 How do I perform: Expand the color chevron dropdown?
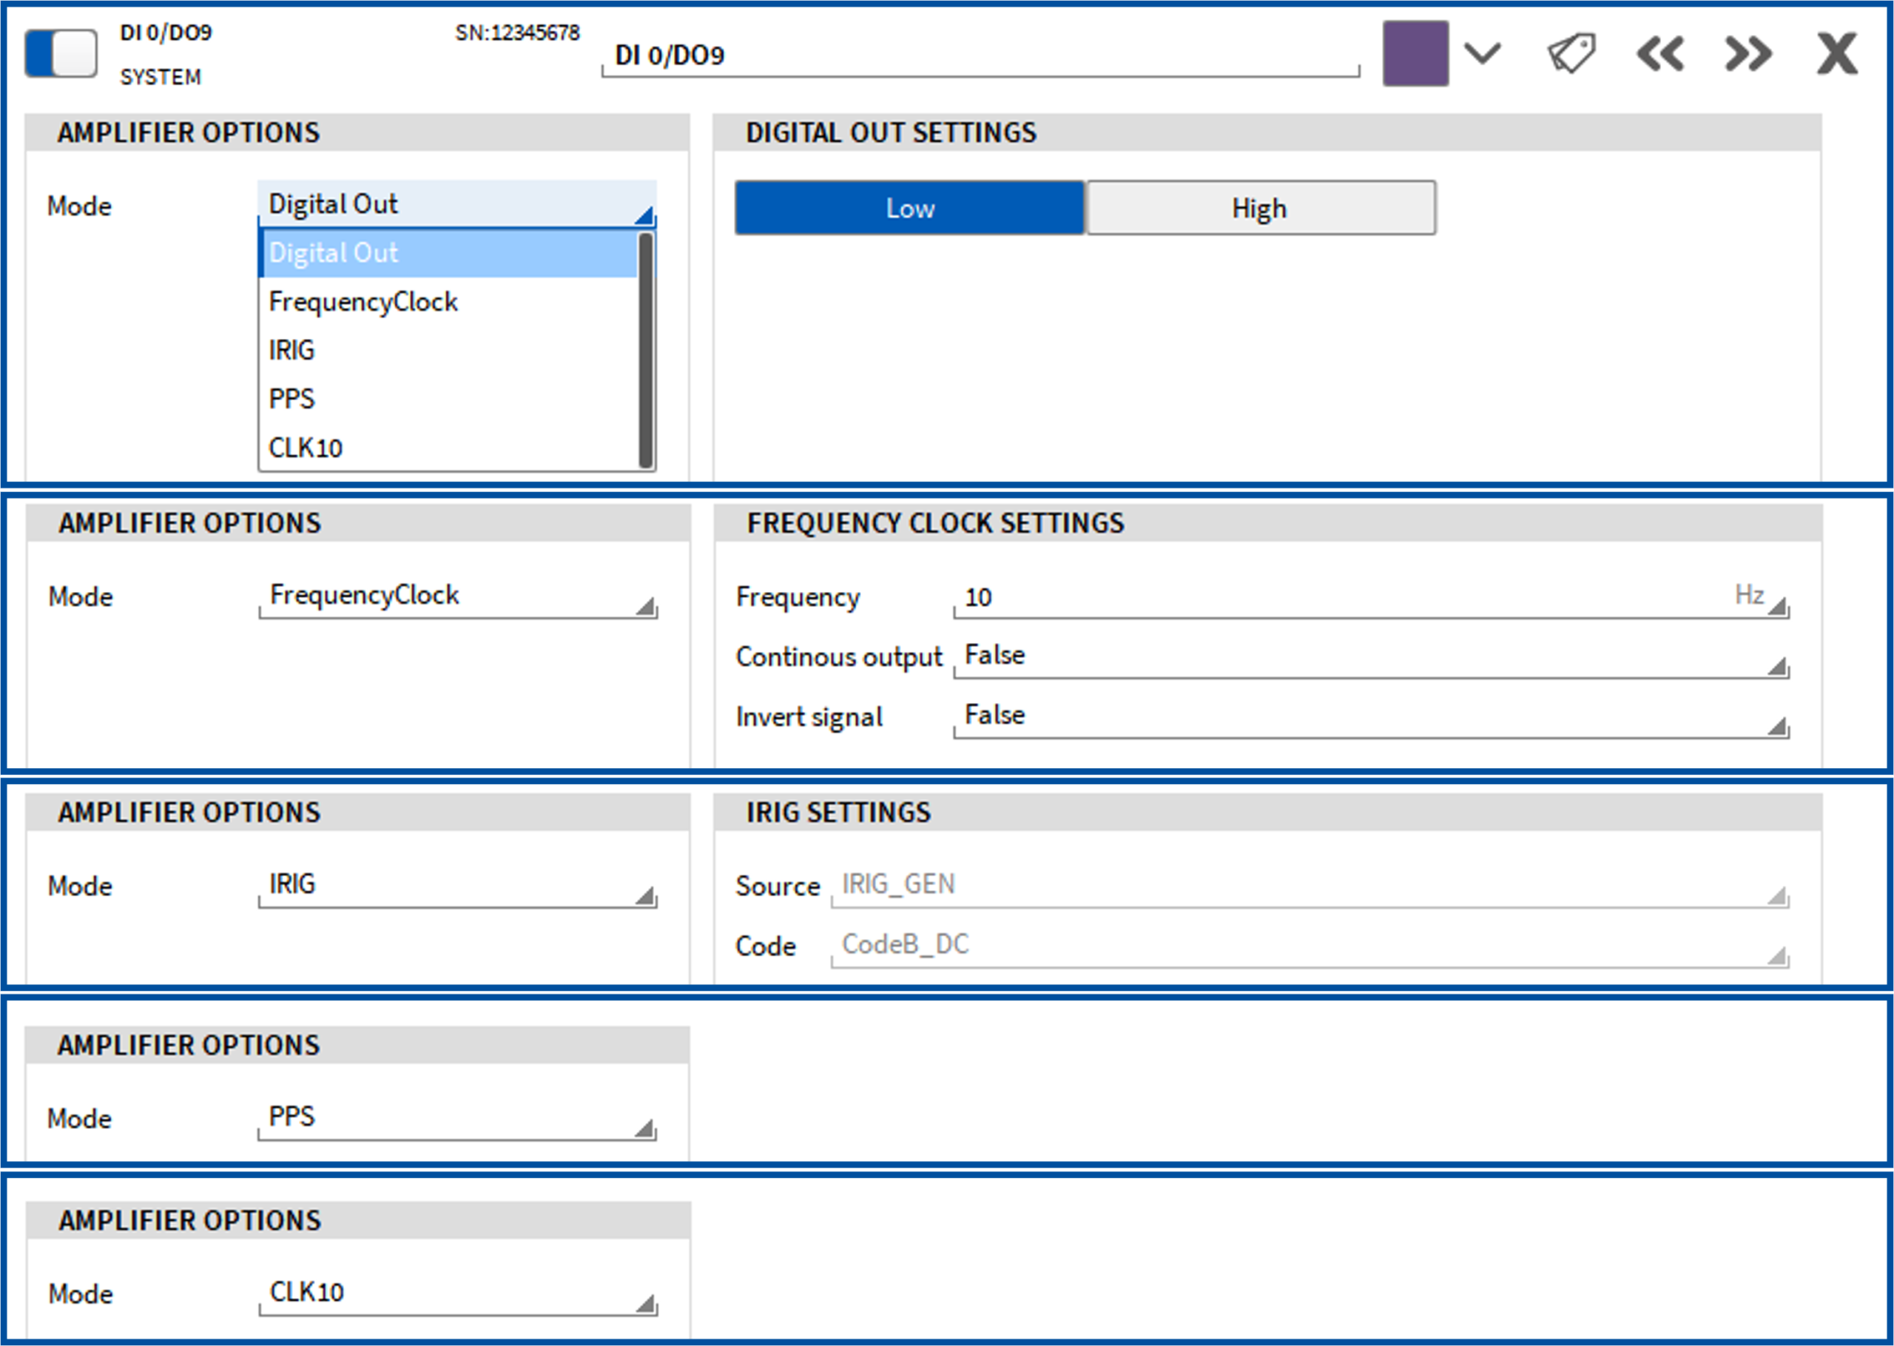point(1482,54)
